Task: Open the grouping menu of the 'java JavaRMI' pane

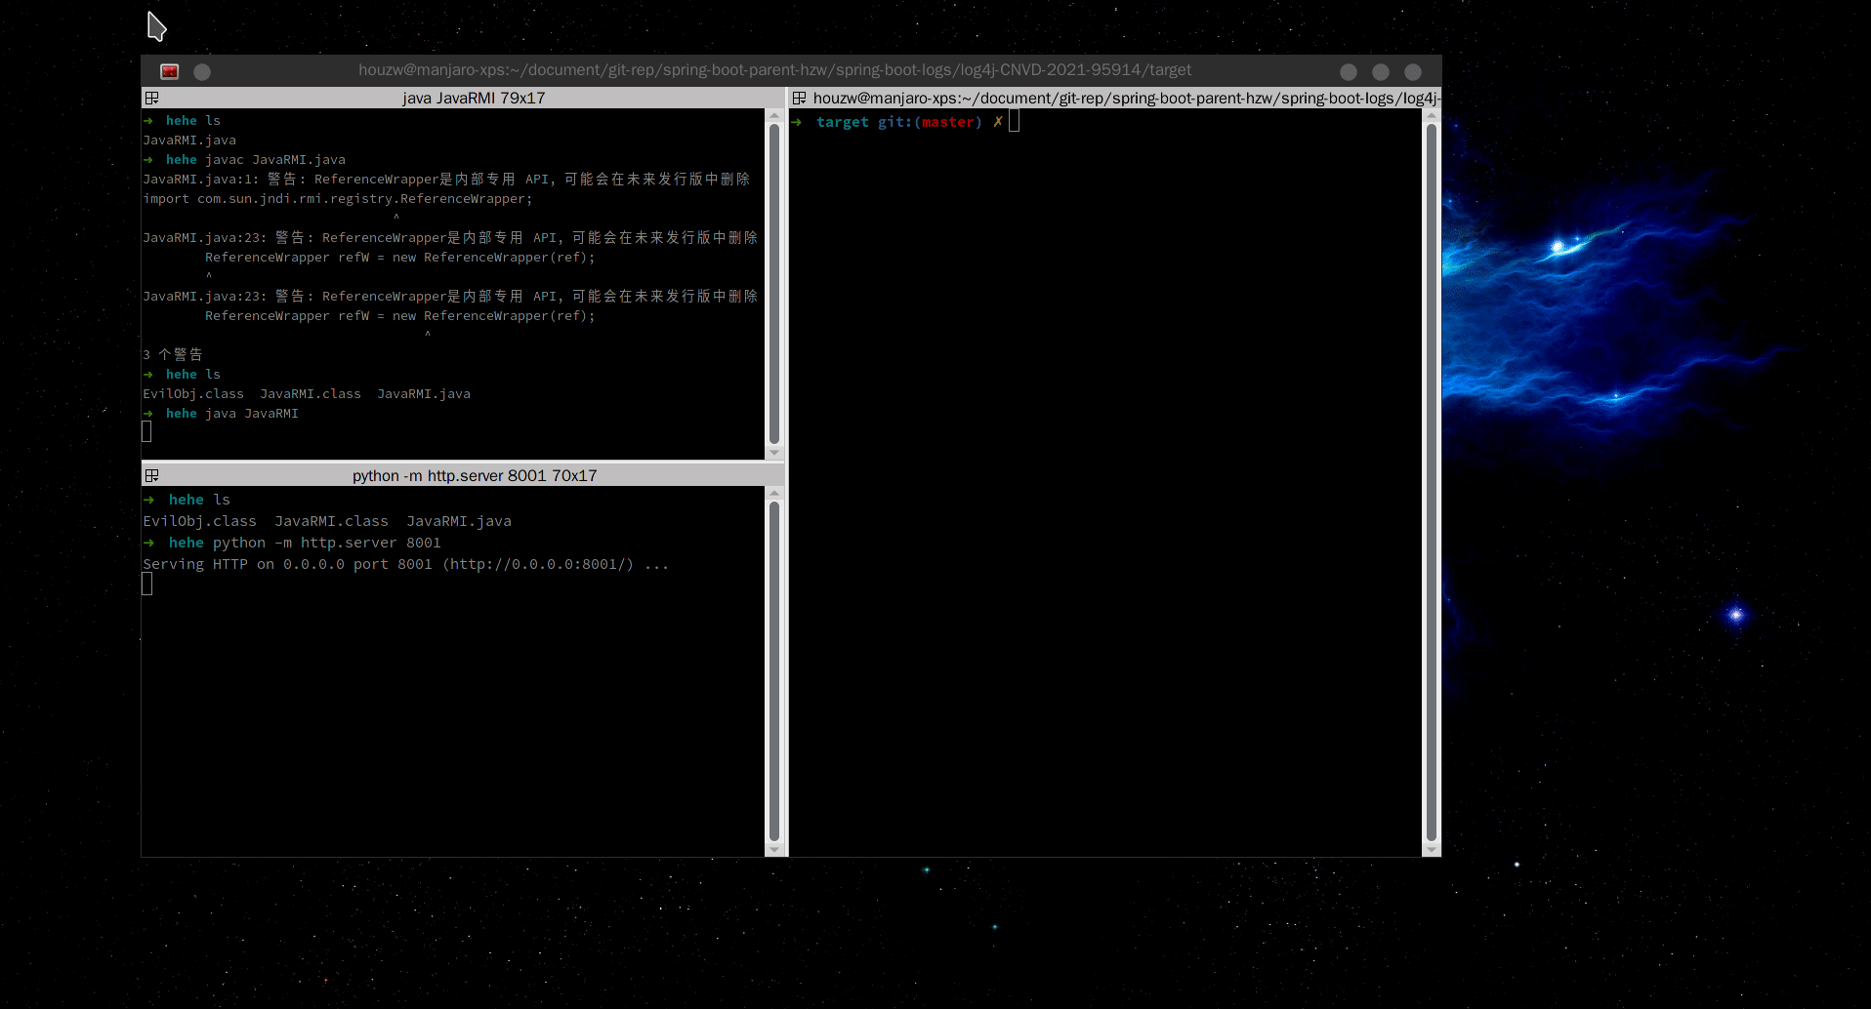Action: [x=153, y=98]
